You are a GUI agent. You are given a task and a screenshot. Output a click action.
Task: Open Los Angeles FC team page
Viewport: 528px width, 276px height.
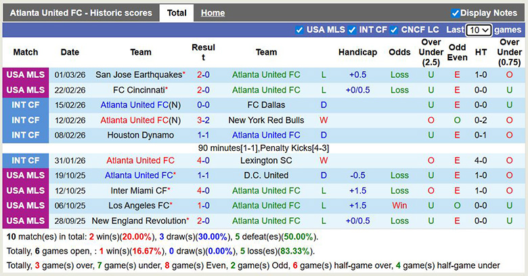click(x=139, y=206)
